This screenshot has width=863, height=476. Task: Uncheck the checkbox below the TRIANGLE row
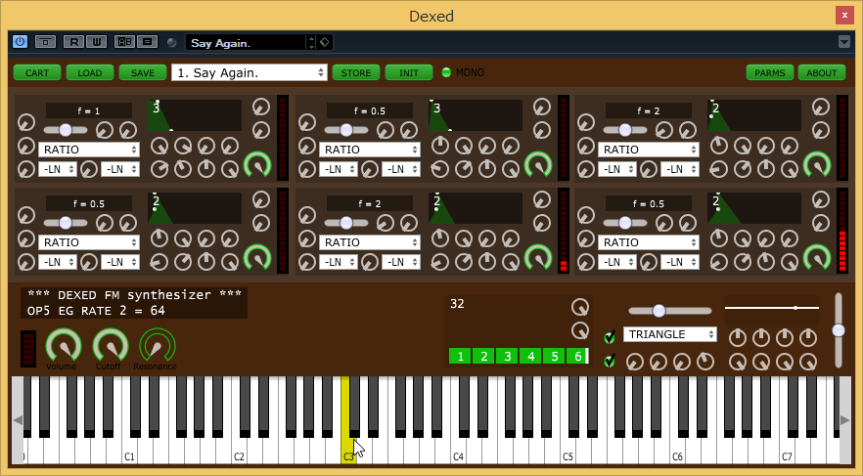610,361
